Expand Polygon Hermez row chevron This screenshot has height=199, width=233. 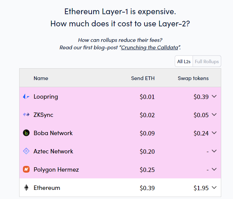(x=214, y=169)
